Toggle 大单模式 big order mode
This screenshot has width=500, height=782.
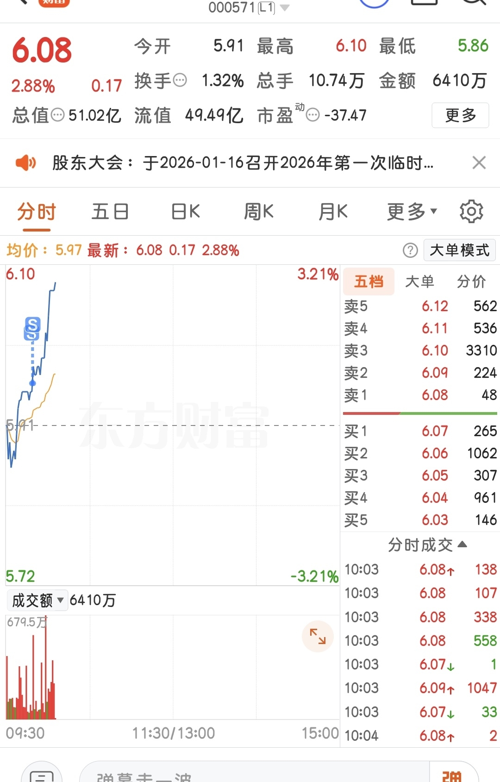click(459, 250)
